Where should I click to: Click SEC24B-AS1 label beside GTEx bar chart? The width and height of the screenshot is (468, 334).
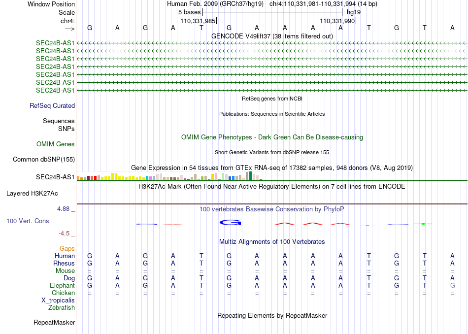tap(55, 177)
